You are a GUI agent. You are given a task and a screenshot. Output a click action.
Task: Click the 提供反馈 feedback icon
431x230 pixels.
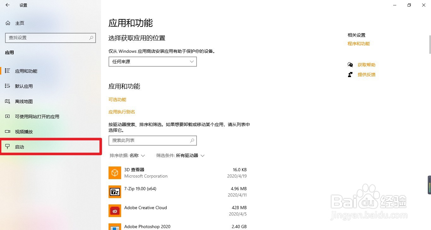[x=350, y=74]
